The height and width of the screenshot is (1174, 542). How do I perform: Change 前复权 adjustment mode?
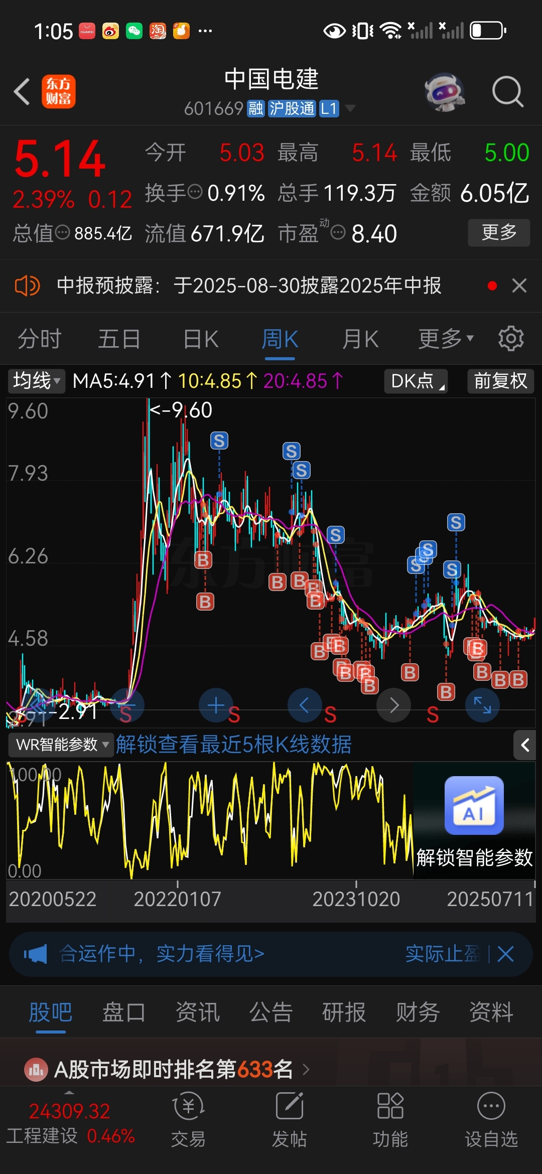pos(500,381)
